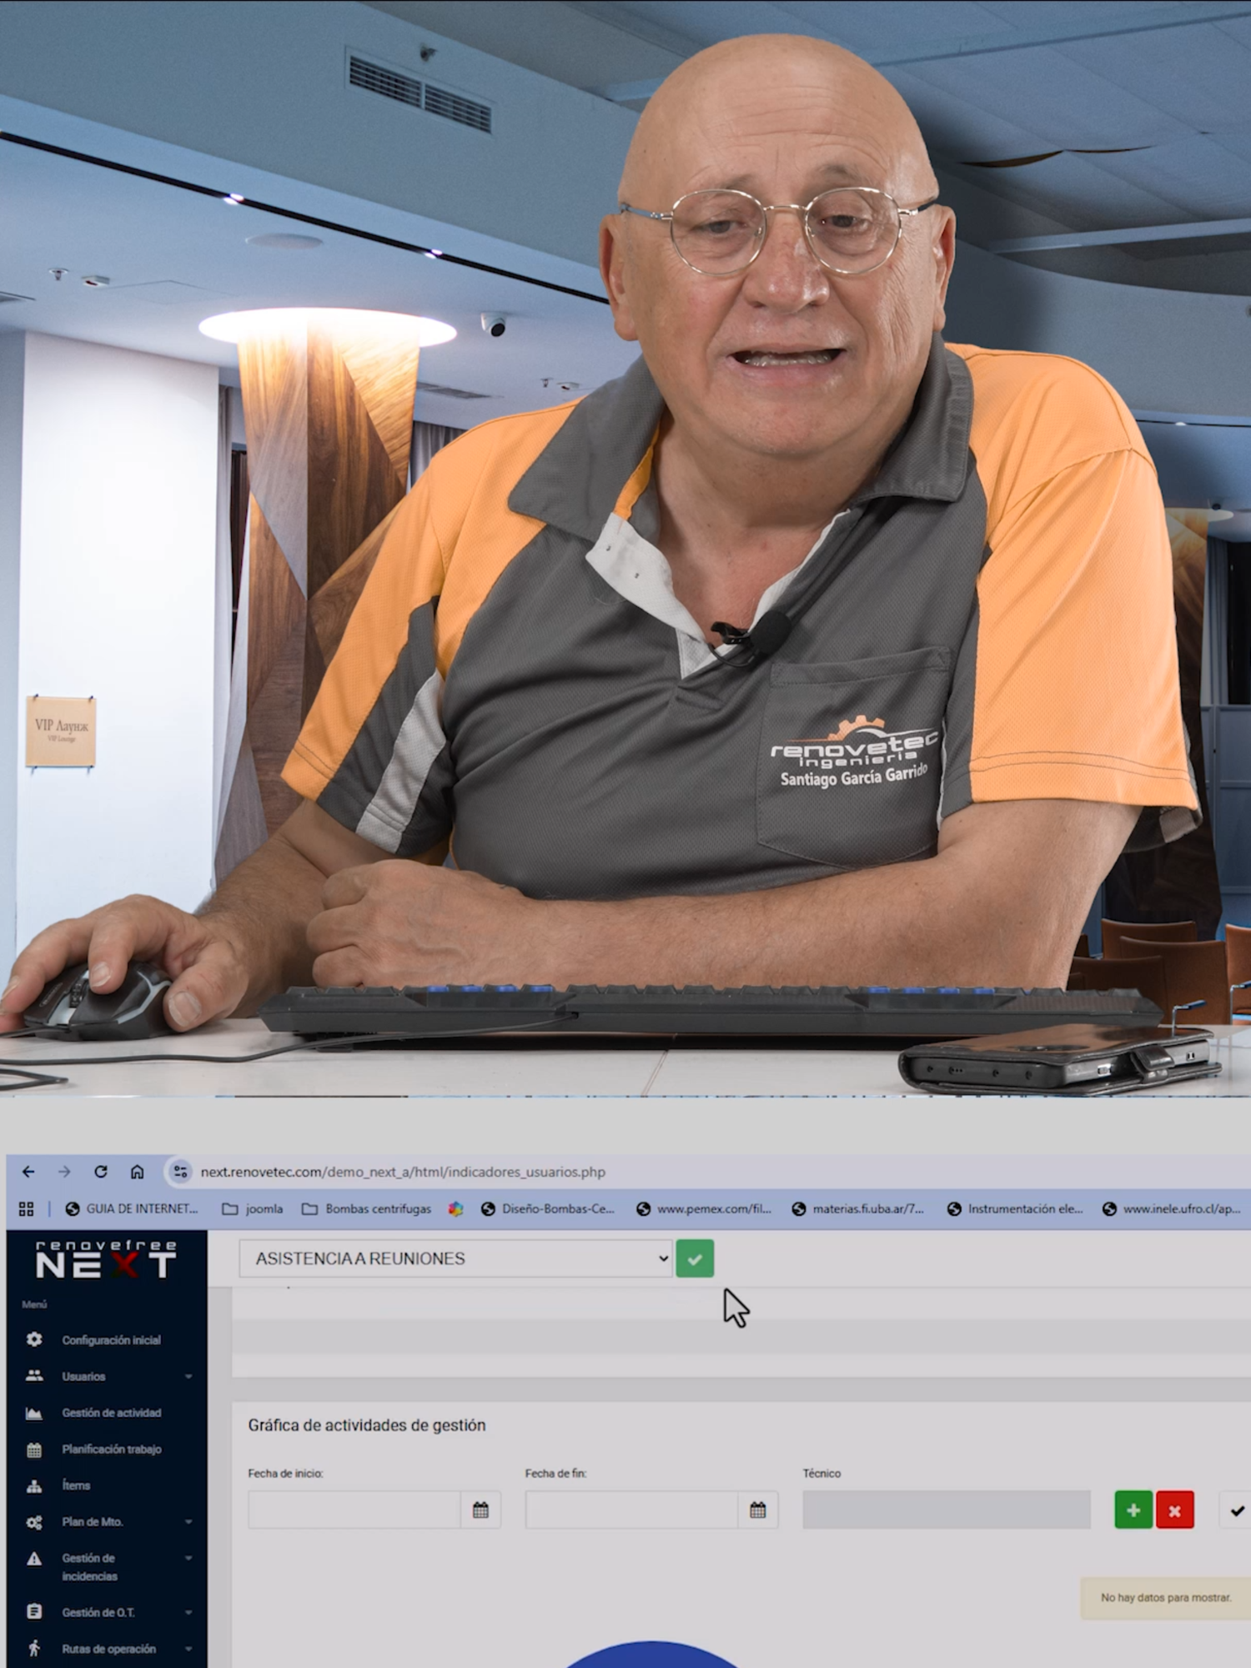Open the joomla bookmark folder
The height and width of the screenshot is (1668, 1251).
[x=253, y=1208]
